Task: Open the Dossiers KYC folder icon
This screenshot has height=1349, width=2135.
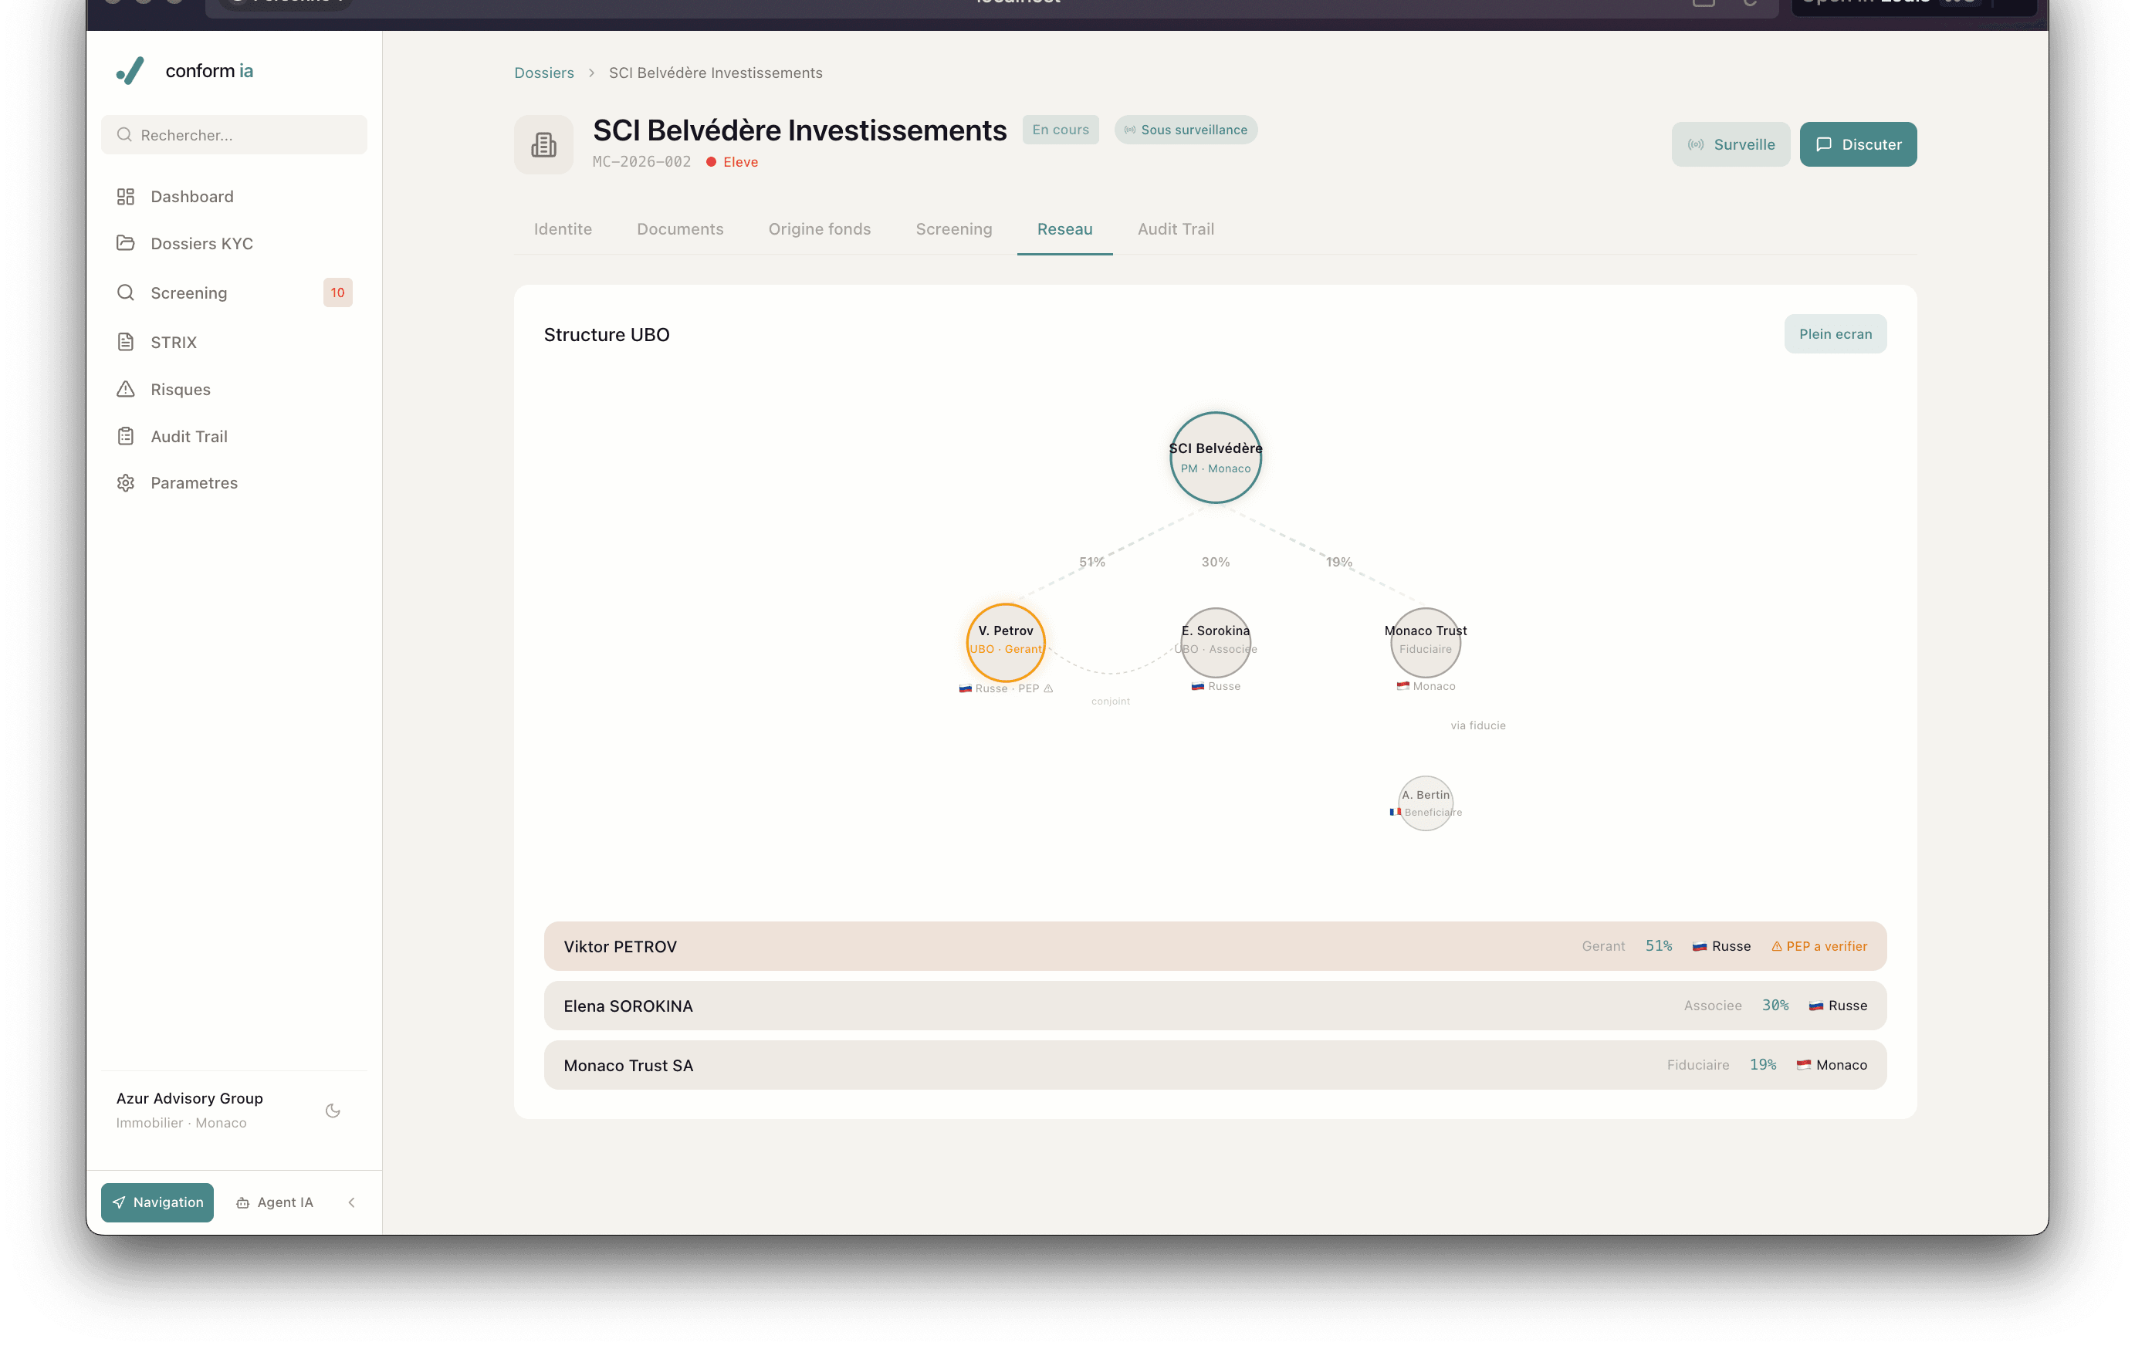Action: coord(126,243)
